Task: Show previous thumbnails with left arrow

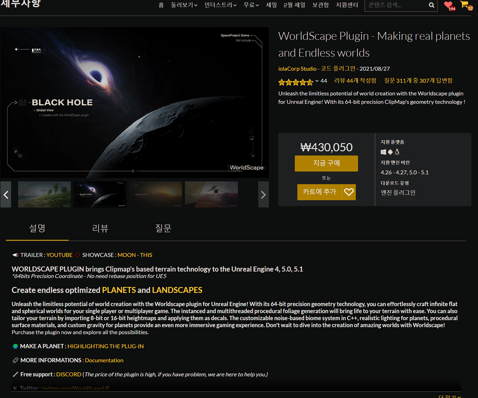Action: coord(6,194)
